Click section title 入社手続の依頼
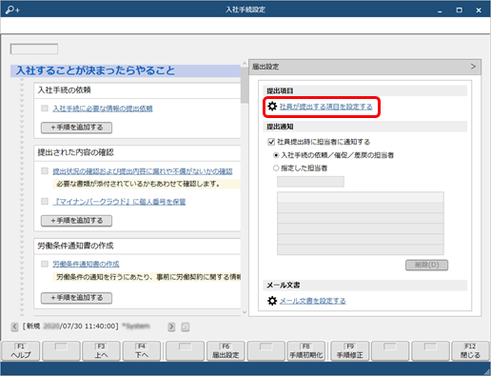The image size is (491, 376). click(x=65, y=90)
